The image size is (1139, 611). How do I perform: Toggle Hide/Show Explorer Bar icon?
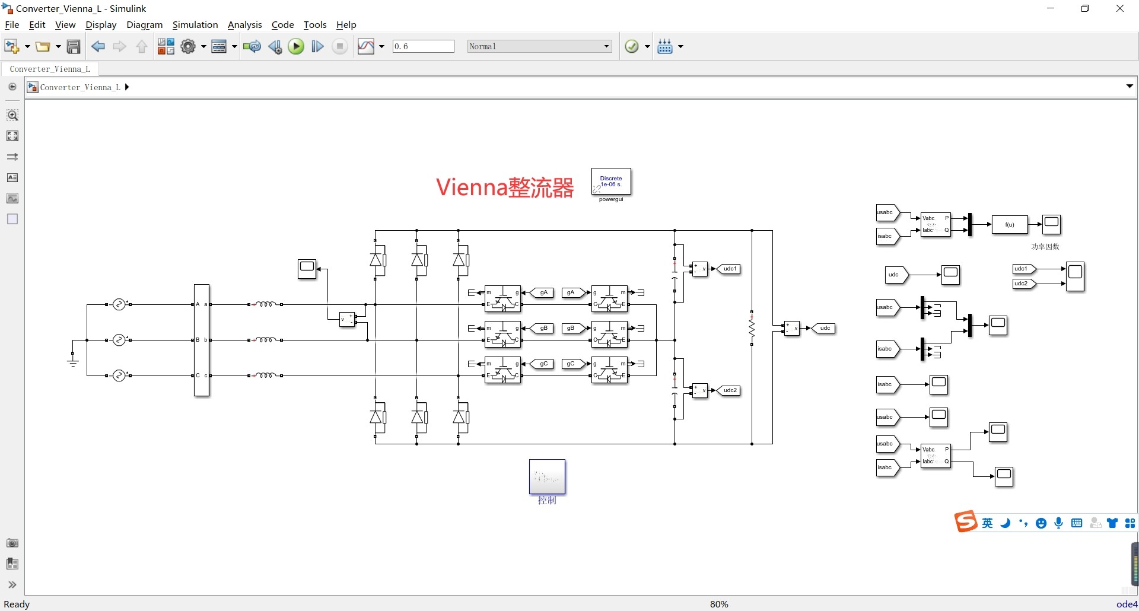[x=12, y=87]
